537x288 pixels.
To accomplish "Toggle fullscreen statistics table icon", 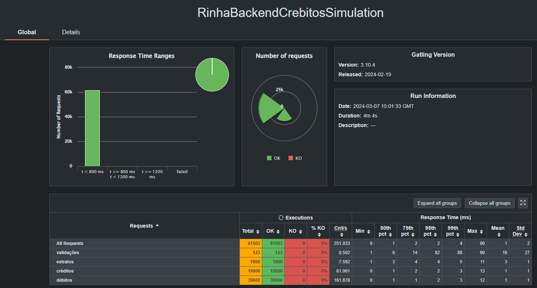I will [x=523, y=203].
